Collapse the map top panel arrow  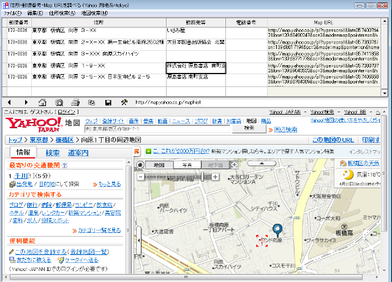[x=262, y=164]
